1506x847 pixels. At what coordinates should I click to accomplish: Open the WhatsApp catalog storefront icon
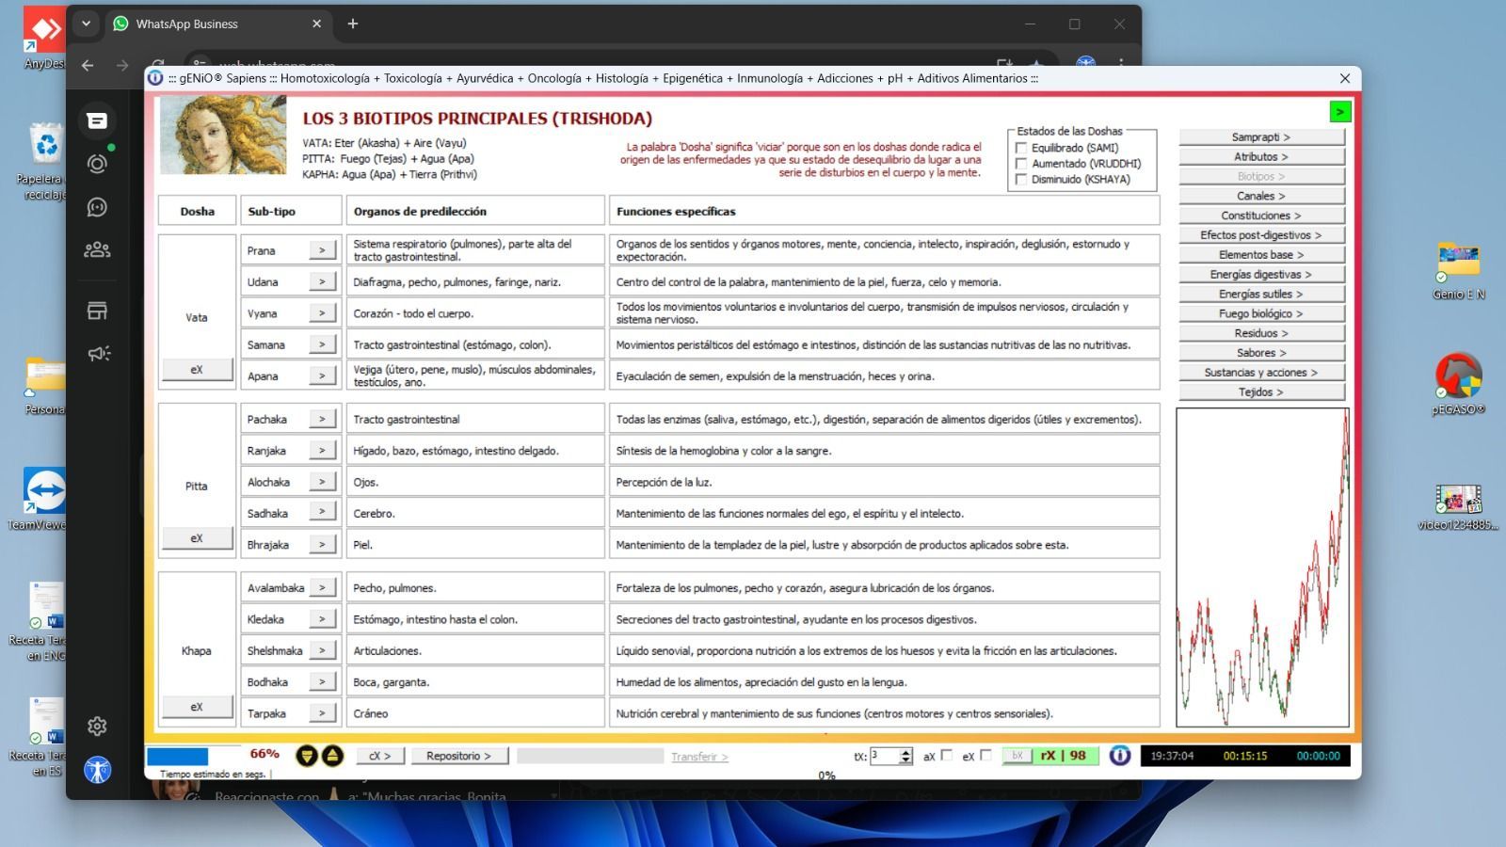click(x=97, y=311)
